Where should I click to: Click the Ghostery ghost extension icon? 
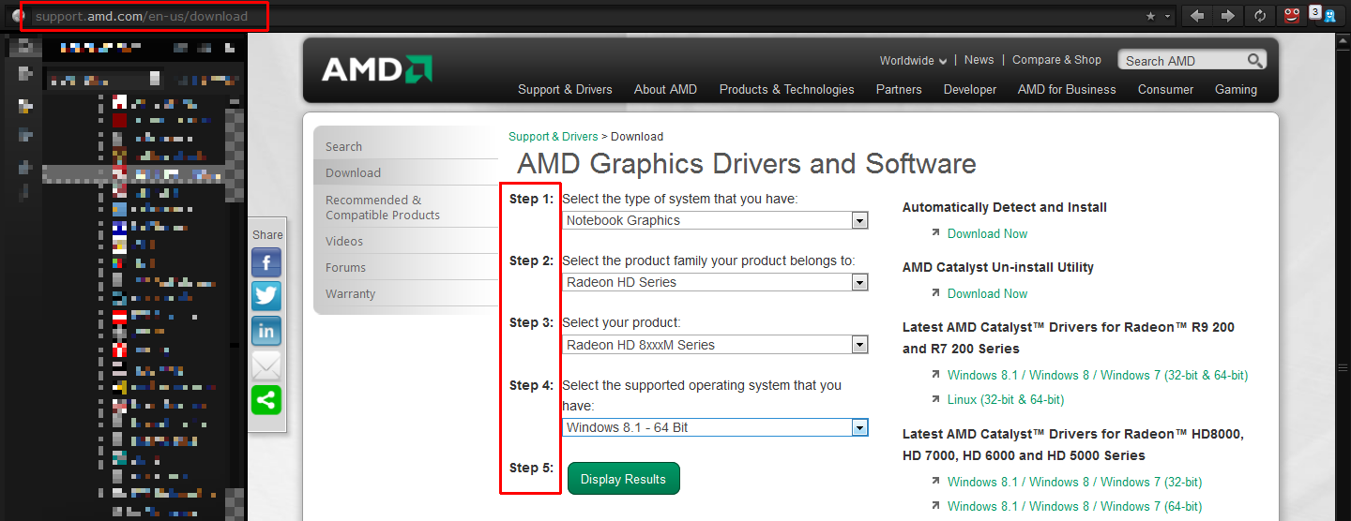click(1328, 16)
